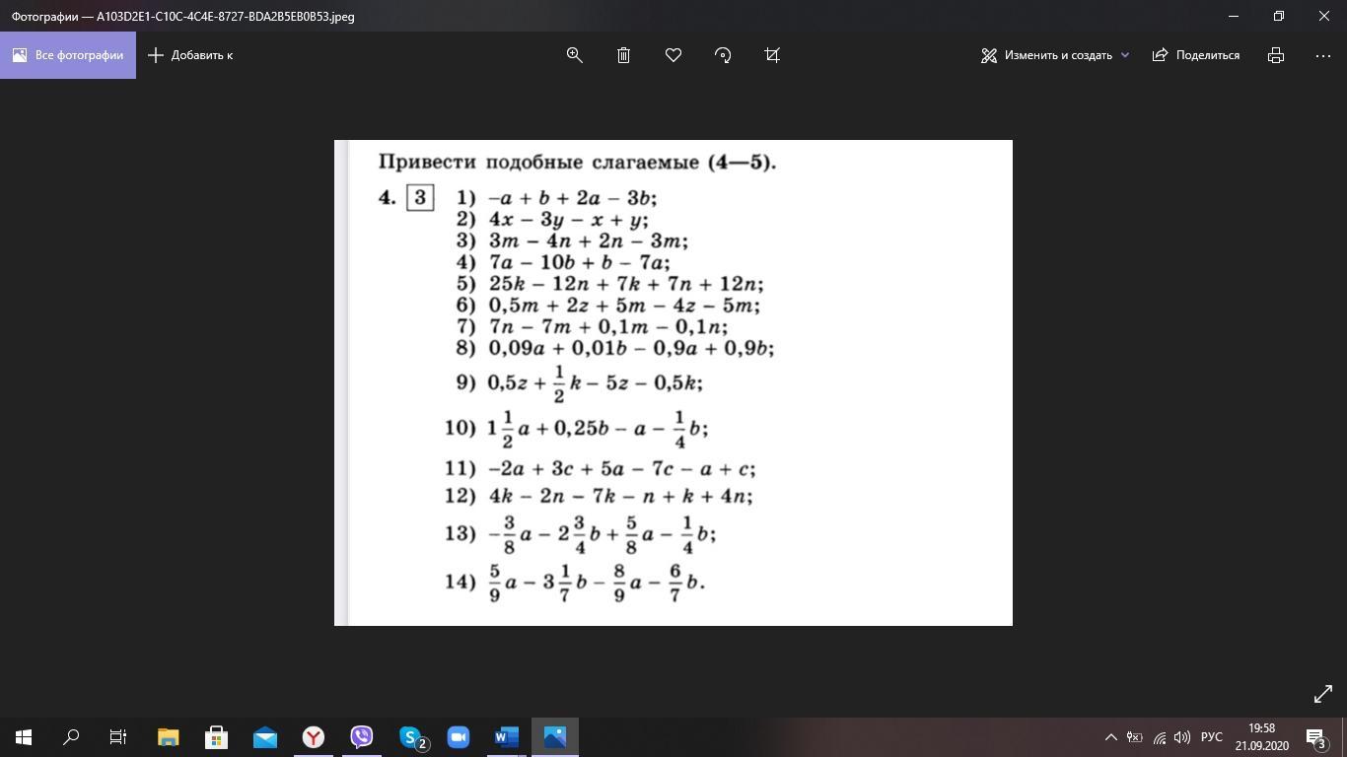Open the Windows Start menu
Screen dimensions: 1347x757
tap(24, 737)
